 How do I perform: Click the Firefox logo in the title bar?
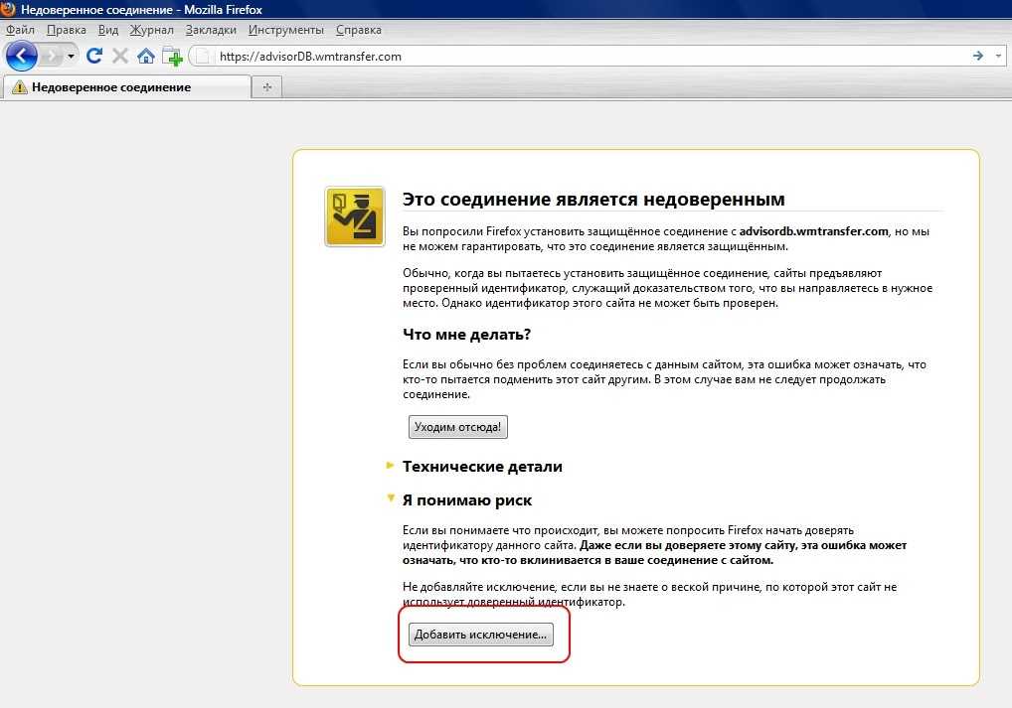8,9
